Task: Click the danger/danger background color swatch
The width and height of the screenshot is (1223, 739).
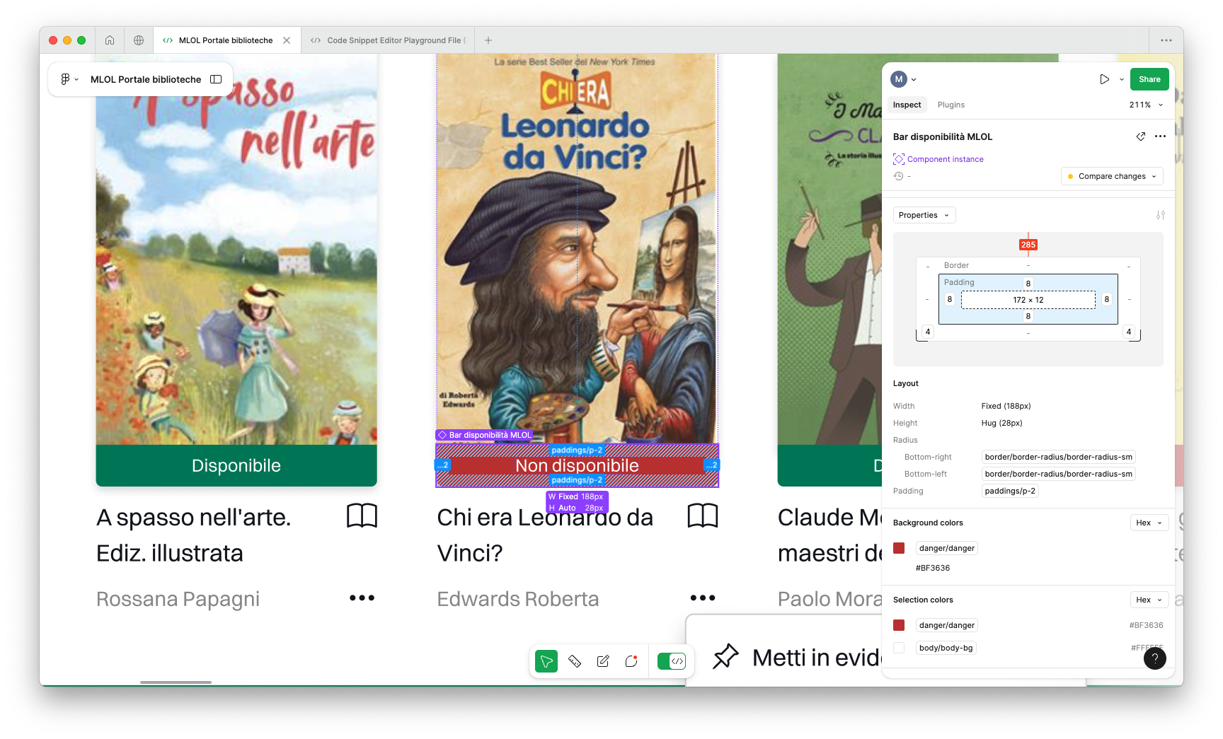Action: click(x=899, y=548)
